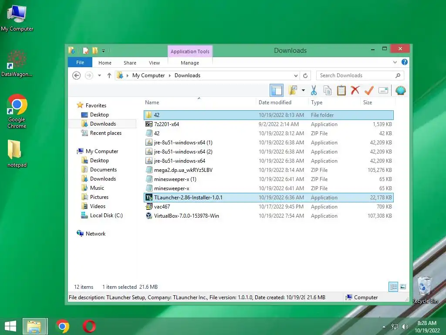Open the View ribbon tab

(x=154, y=63)
